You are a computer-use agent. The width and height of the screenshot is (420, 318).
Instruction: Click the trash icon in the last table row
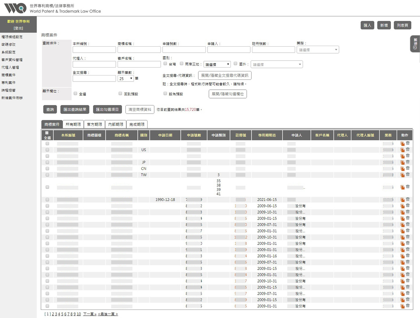pos(408,306)
